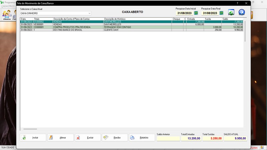267x150 pixels.
Task: Click the Saída column header
Action: tap(213, 19)
